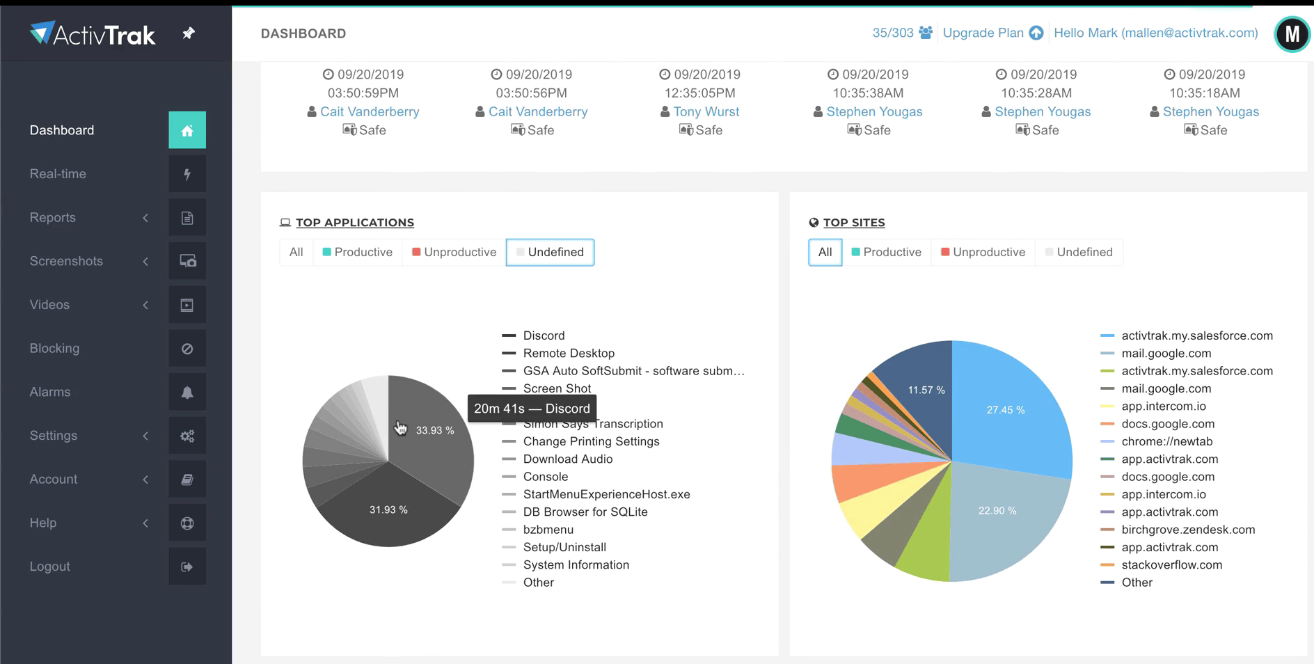Click the Reports document icon

coord(187,218)
